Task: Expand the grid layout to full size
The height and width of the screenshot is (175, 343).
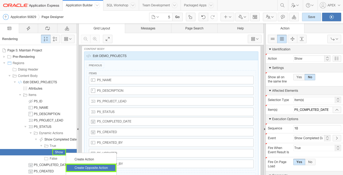Action: [x=108, y=39]
